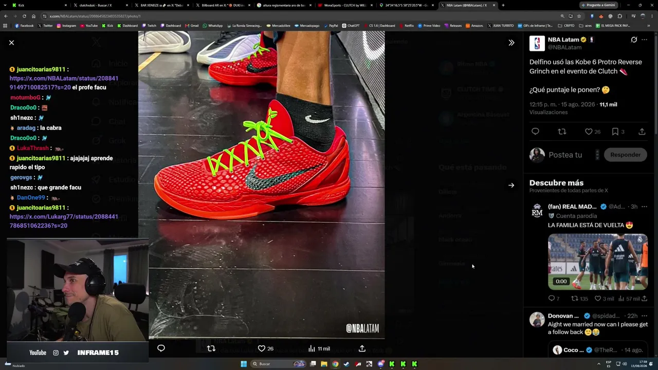Open the Instagram bookmark

(66, 25)
